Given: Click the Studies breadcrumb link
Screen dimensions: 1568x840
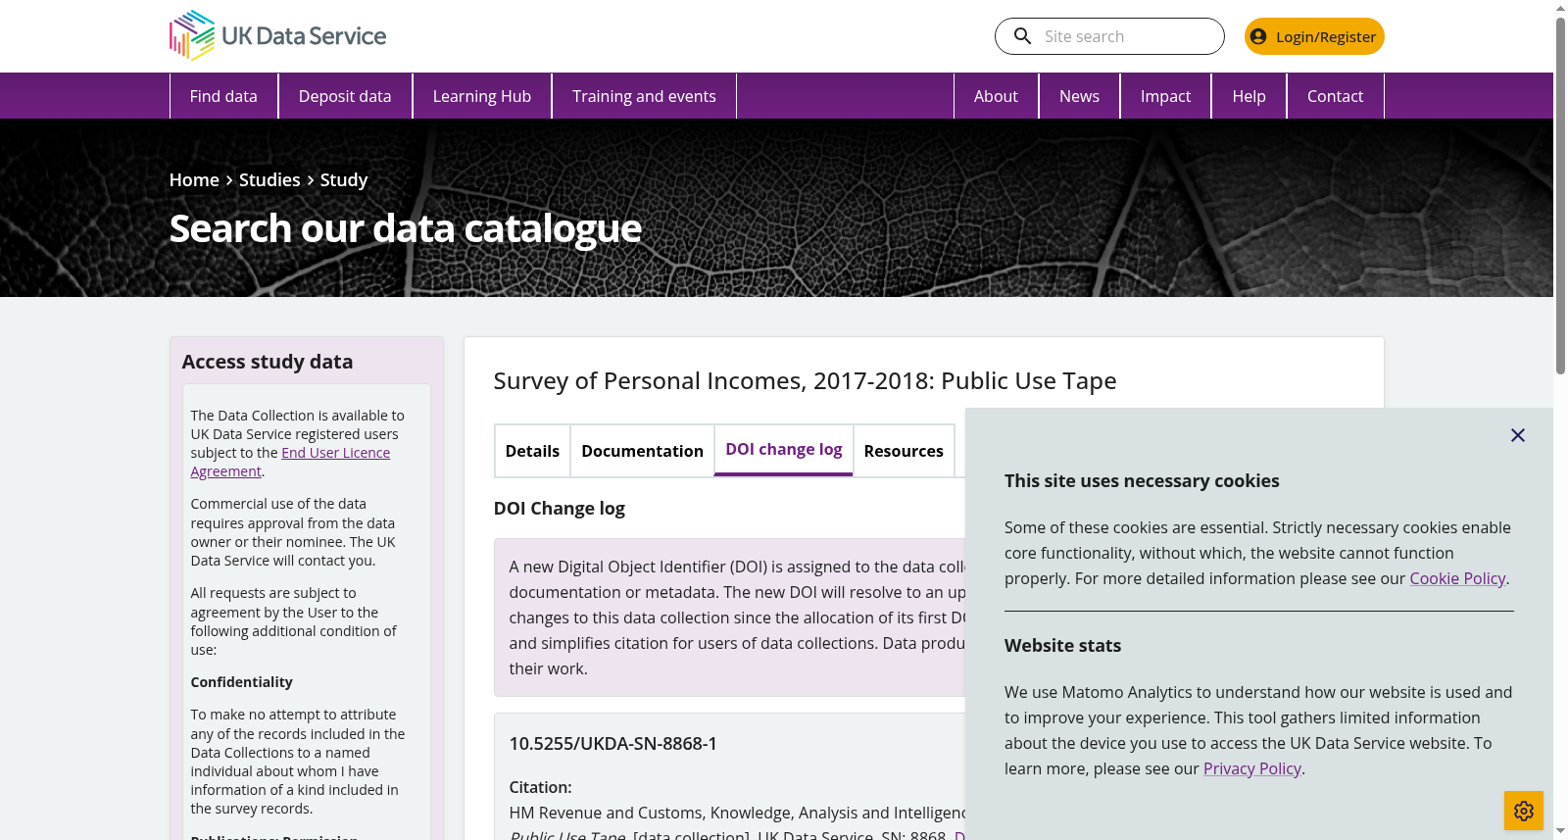Looking at the screenshot, I should tap(269, 179).
